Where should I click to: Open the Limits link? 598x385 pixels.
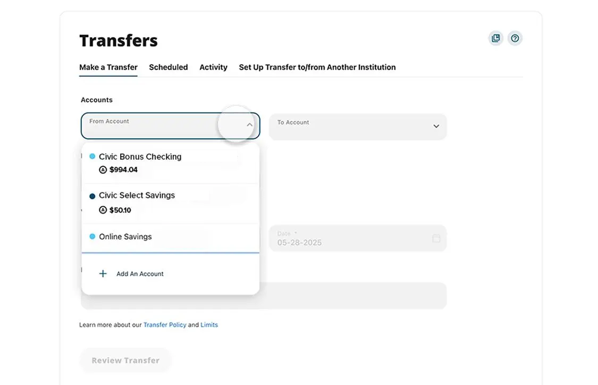coord(209,324)
